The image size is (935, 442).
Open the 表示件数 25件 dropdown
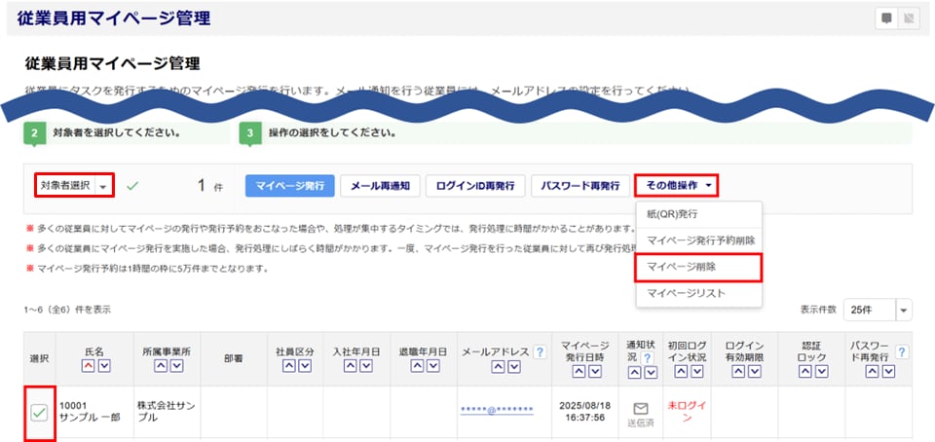click(905, 309)
